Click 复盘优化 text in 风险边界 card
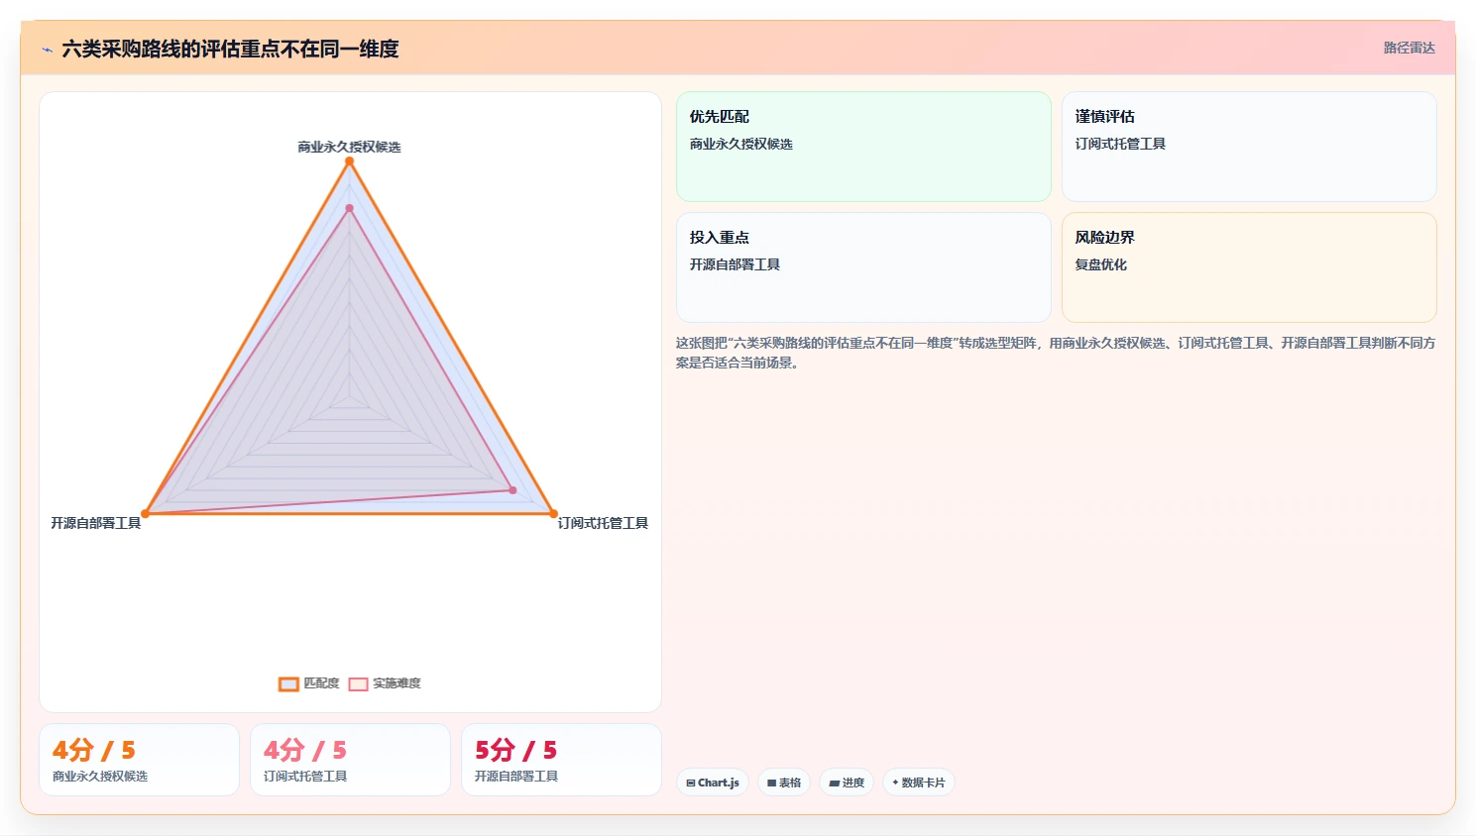The height and width of the screenshot is (836, 1476). point(1101,264)
